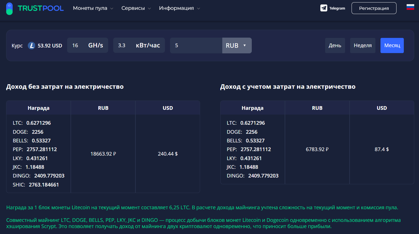Click the 18663.92 ₽ income value
Screen dimensions: 419x234
[x=103, y=154]
